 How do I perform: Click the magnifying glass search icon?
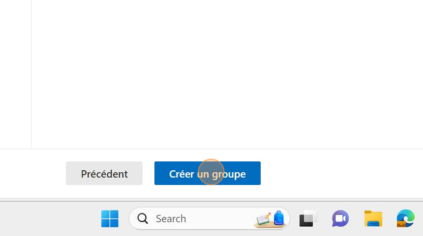(x=143, y=218)
